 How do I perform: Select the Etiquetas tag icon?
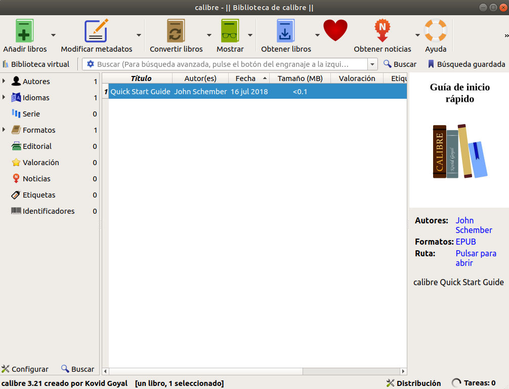16,194
